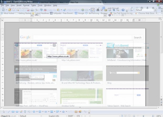This screenshot has height=117, width=163.
Task: Toggle Show Draw Functions pencil button
Action: pos(93,10)
